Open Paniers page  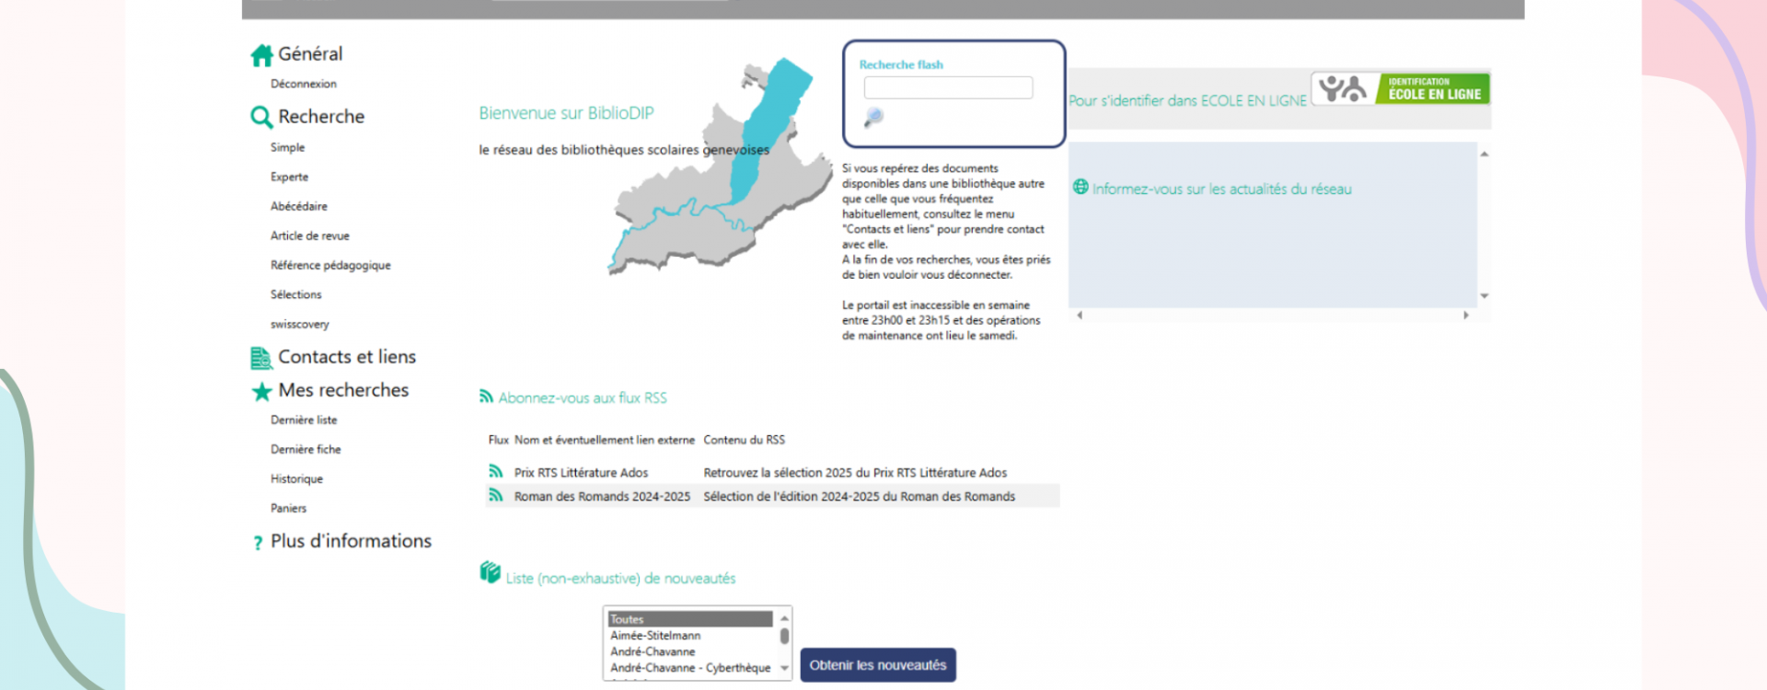tap(288, 508)
